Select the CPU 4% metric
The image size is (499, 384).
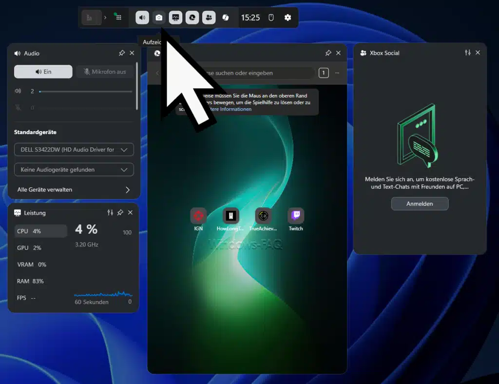tap(41, 231)
